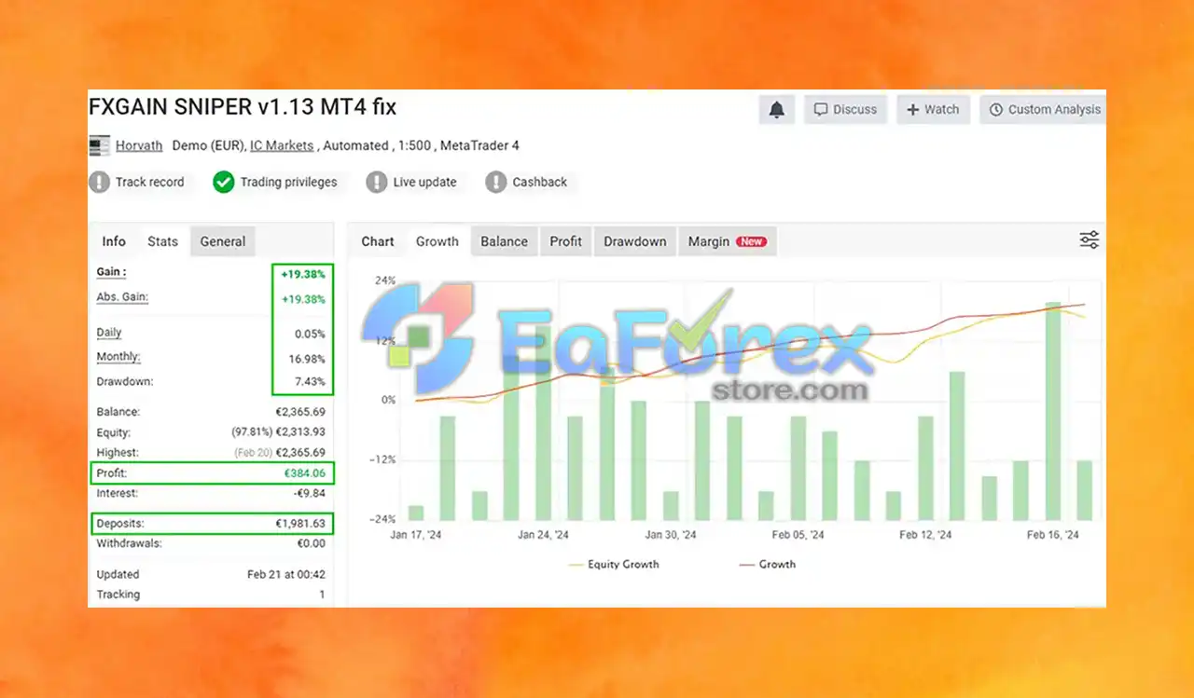Image resolution: width=1194 pixels, height=698 pixels.
Task: Click the Horvath user avatar thumbnail
Action: [99, 145]
